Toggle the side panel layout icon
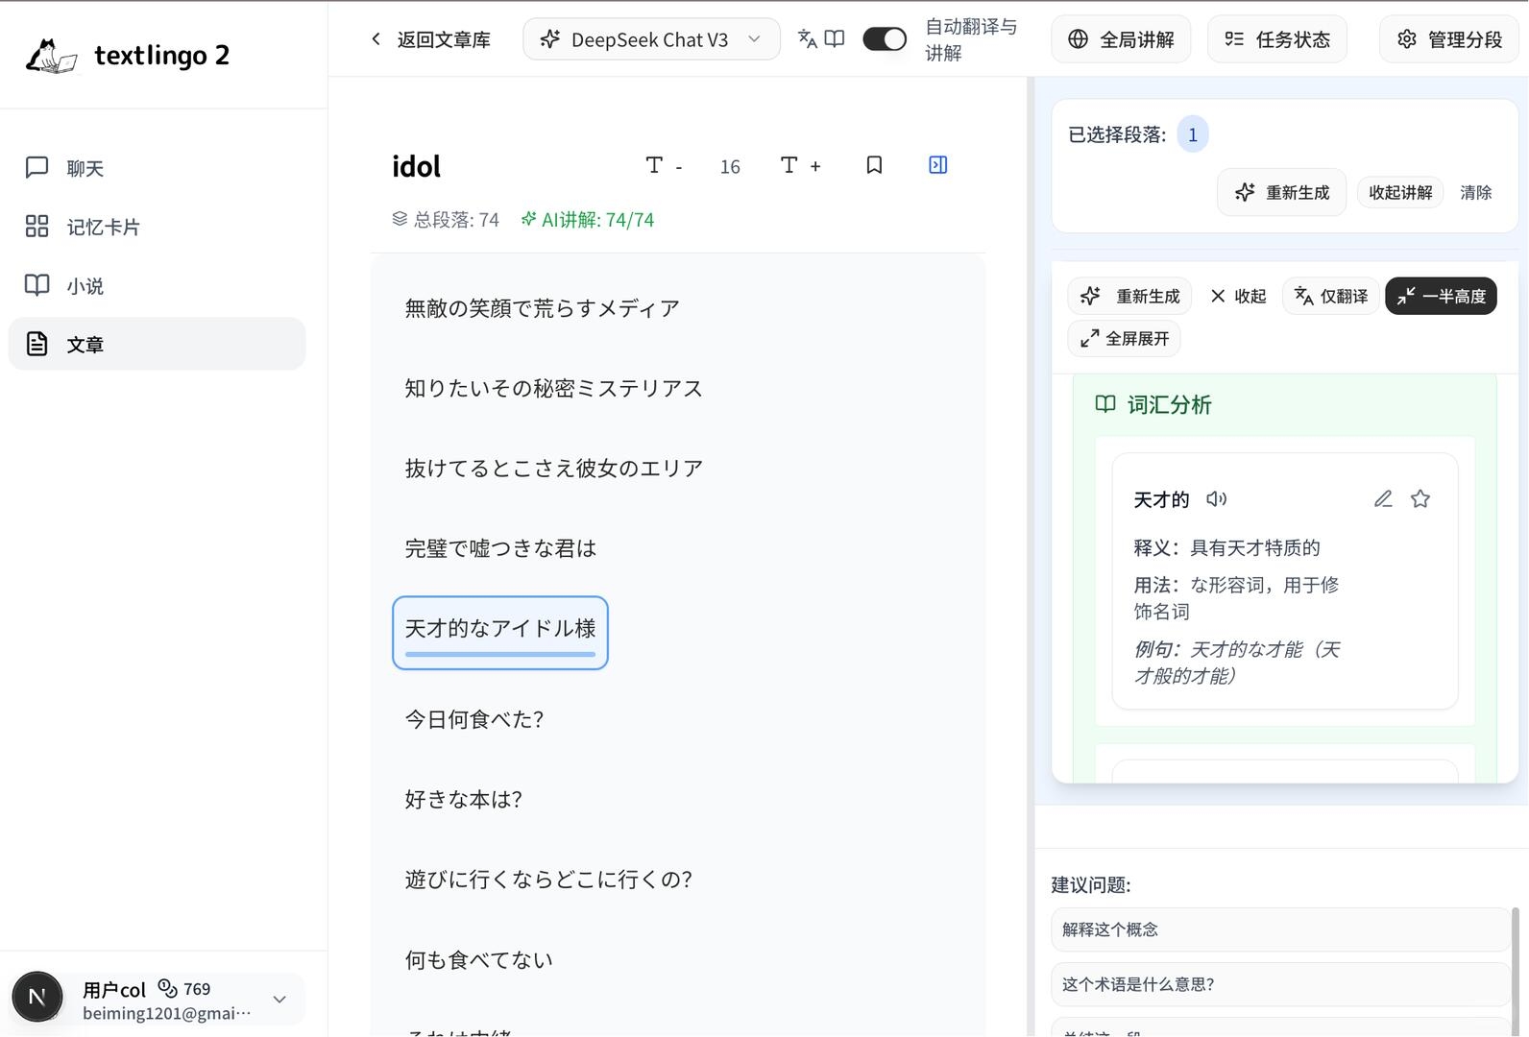Viewport: 1529px width, 1037px height. (938, 165)
